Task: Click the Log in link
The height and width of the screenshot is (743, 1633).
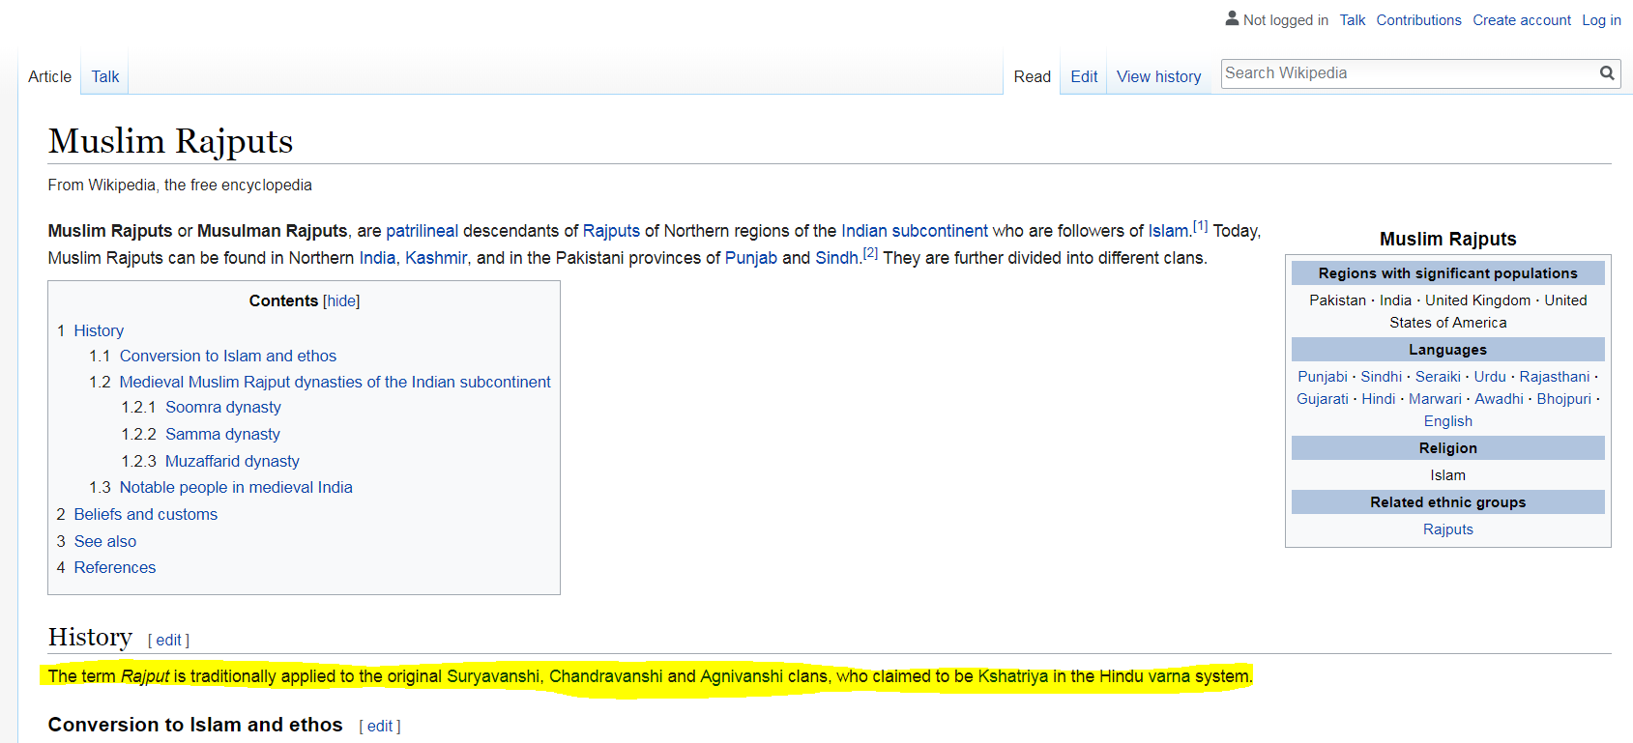Action: [x=1601, y=20]
